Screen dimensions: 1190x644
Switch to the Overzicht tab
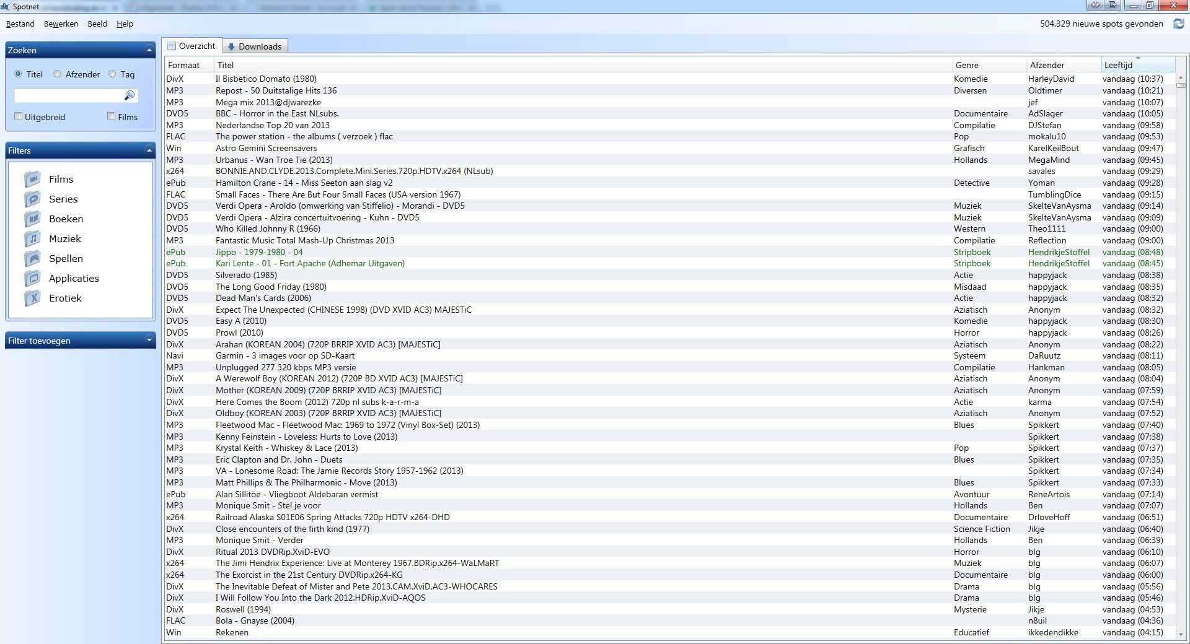pos(192,46)
